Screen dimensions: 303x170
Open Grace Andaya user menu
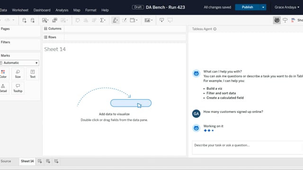pos(287,8)
